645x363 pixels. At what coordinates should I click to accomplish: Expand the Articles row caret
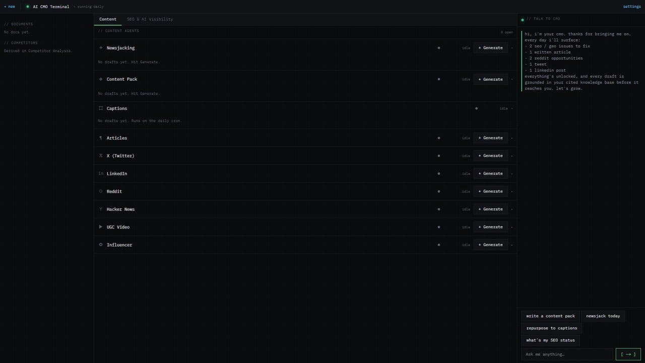click(512, 138)
